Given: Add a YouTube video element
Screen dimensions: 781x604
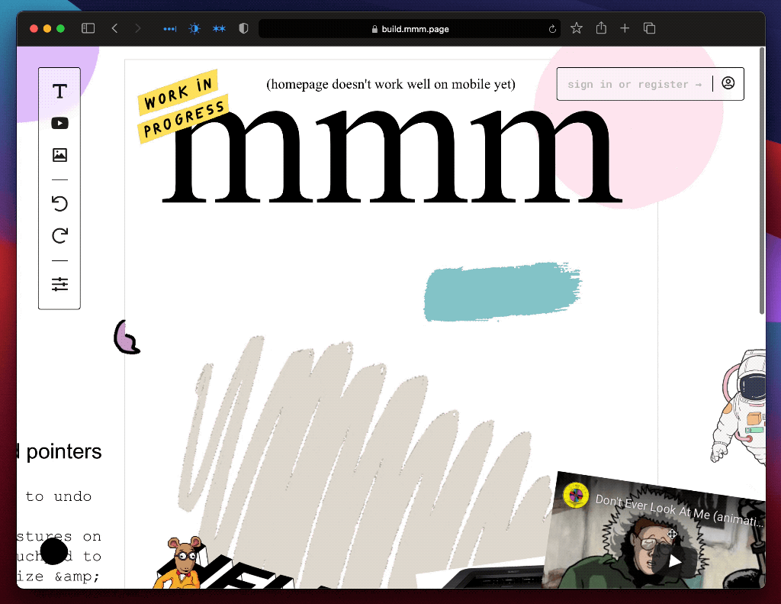Looking at the screenshot, I should [x=59, y=123].
